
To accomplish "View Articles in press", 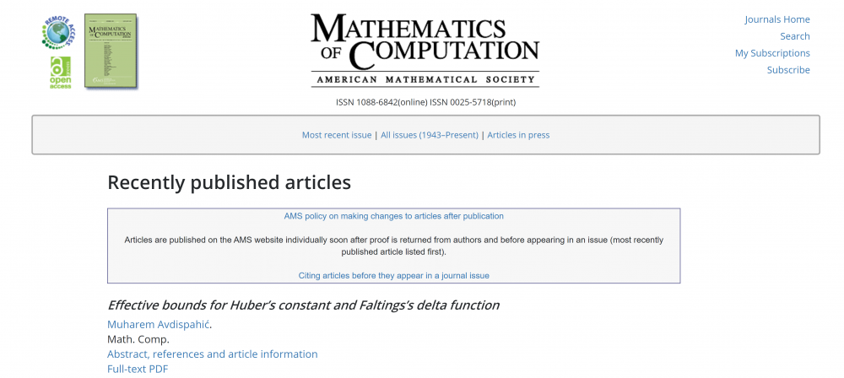I will (518, 135).
